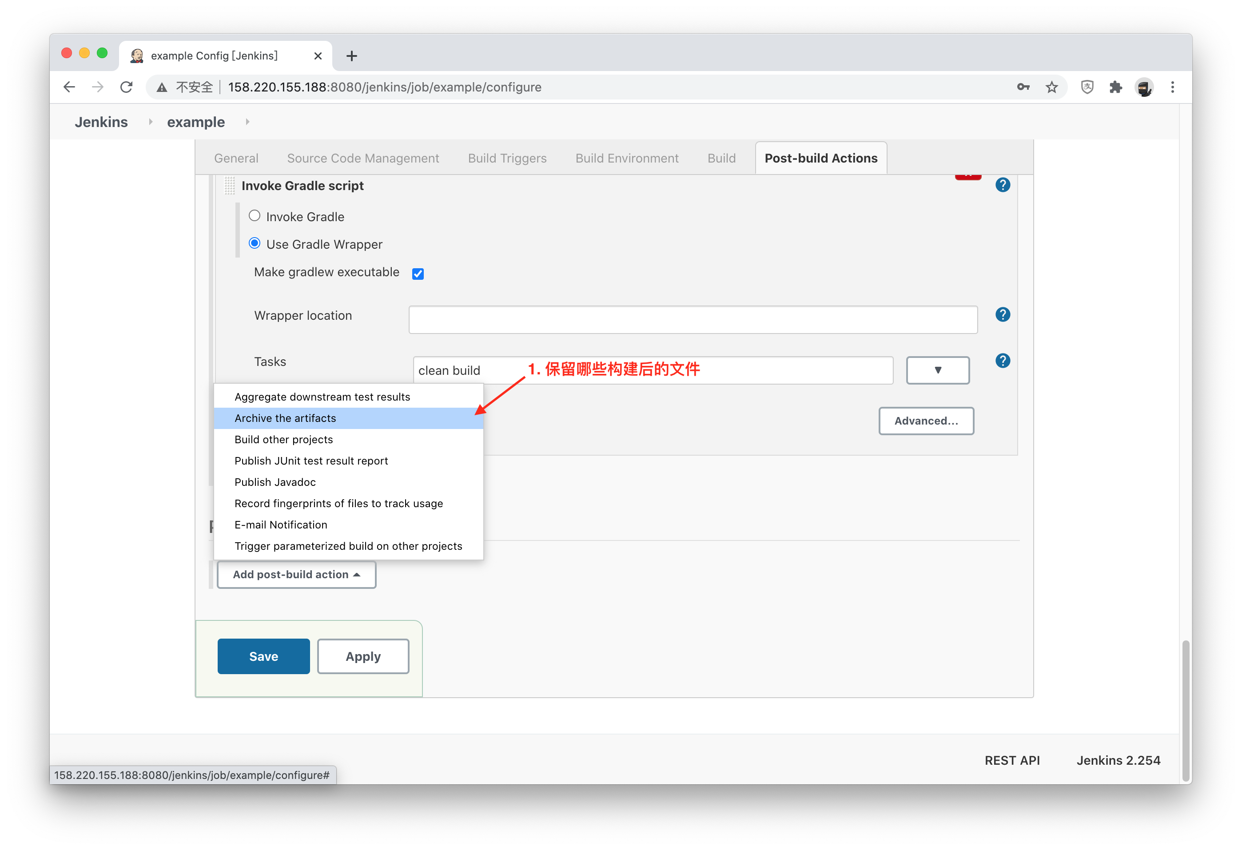Open the shield extension icon
This screenshot has width=1242, height=850.
tap(1087, 87)
